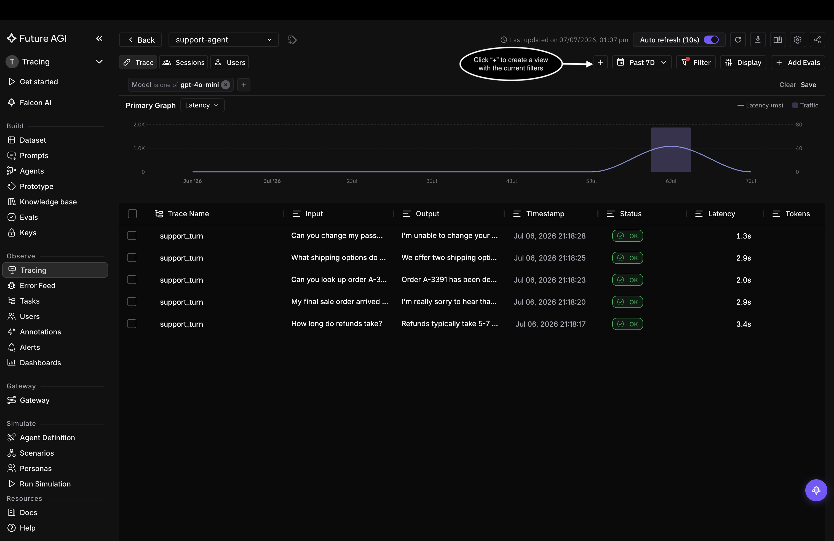Screen dimensions: 834x541
Task: Remove the gpt-4o-mini model filter chip
Action: tap(226, 85)
